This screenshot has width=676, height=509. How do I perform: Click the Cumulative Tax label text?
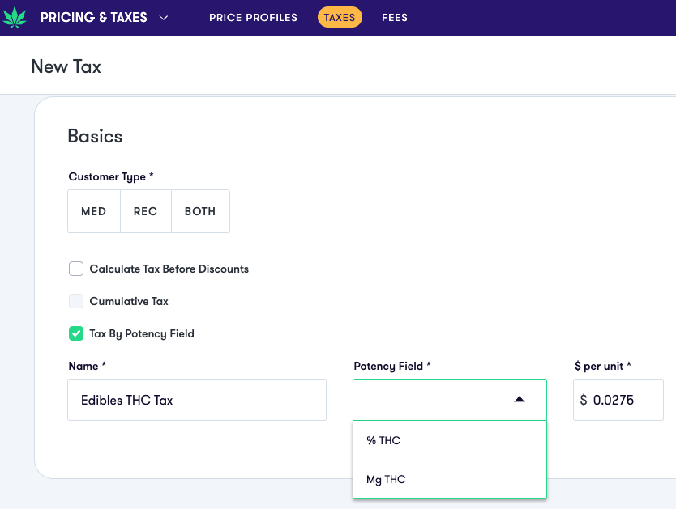129,301
